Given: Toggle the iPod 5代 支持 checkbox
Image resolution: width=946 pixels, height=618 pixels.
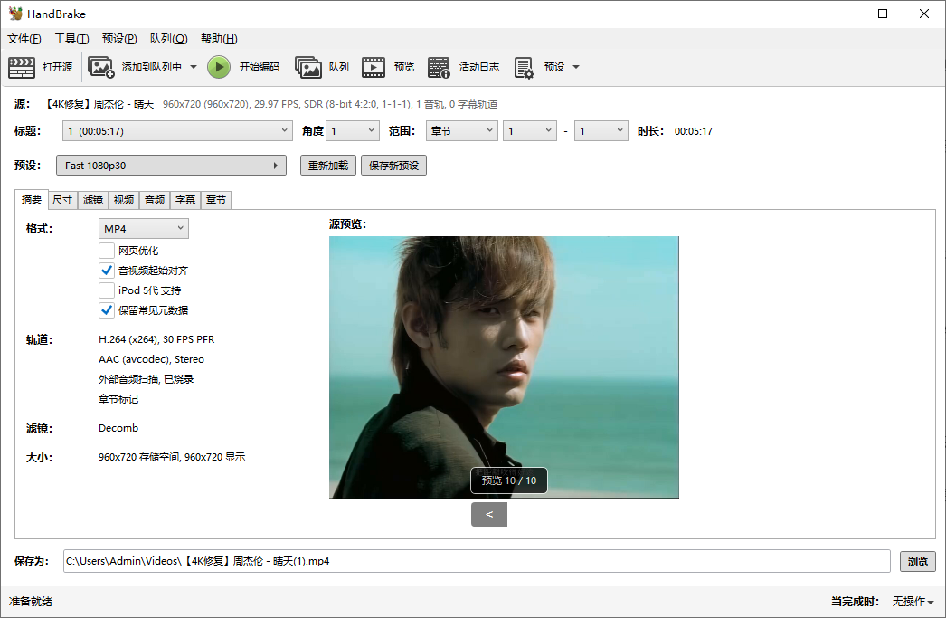Looking at the screenshot, I should point(107,290).
